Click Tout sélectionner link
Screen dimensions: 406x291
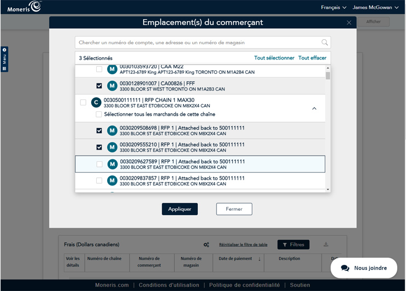[274, 58]
